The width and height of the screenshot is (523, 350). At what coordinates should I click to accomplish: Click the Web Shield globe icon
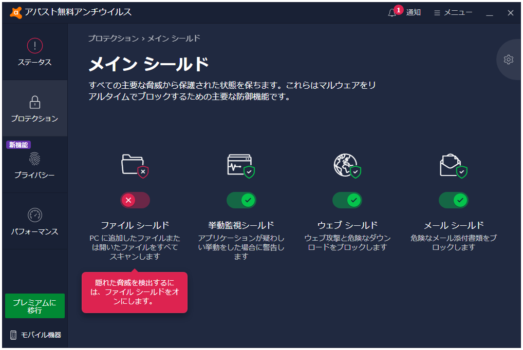pos(347,166)
